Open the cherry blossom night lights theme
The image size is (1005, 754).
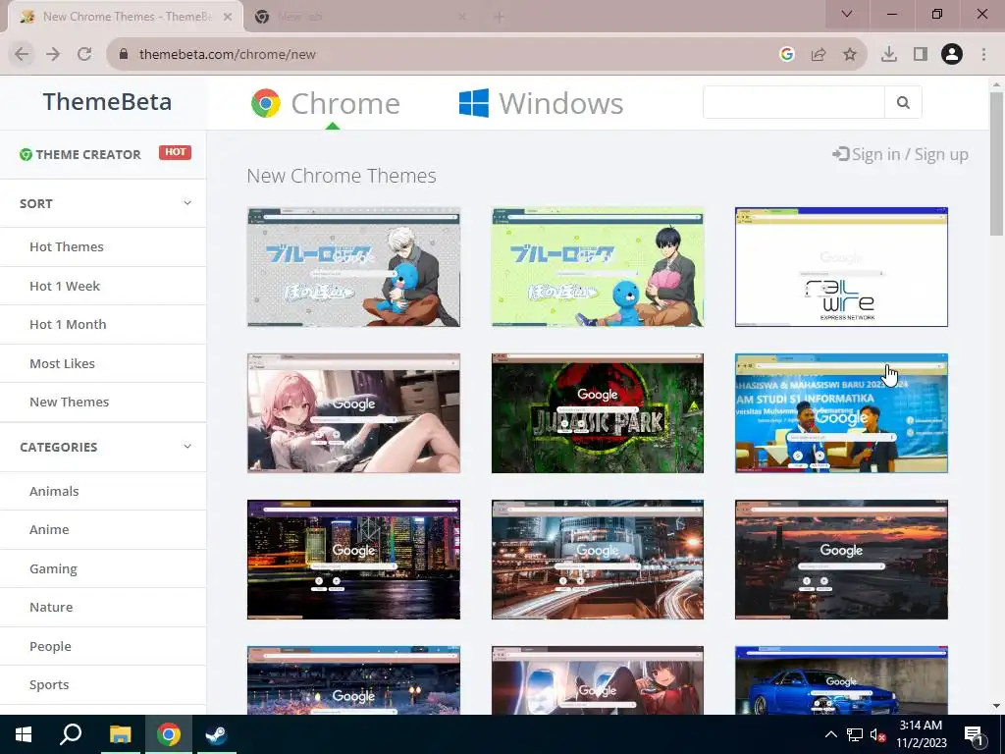click(353, 680)
